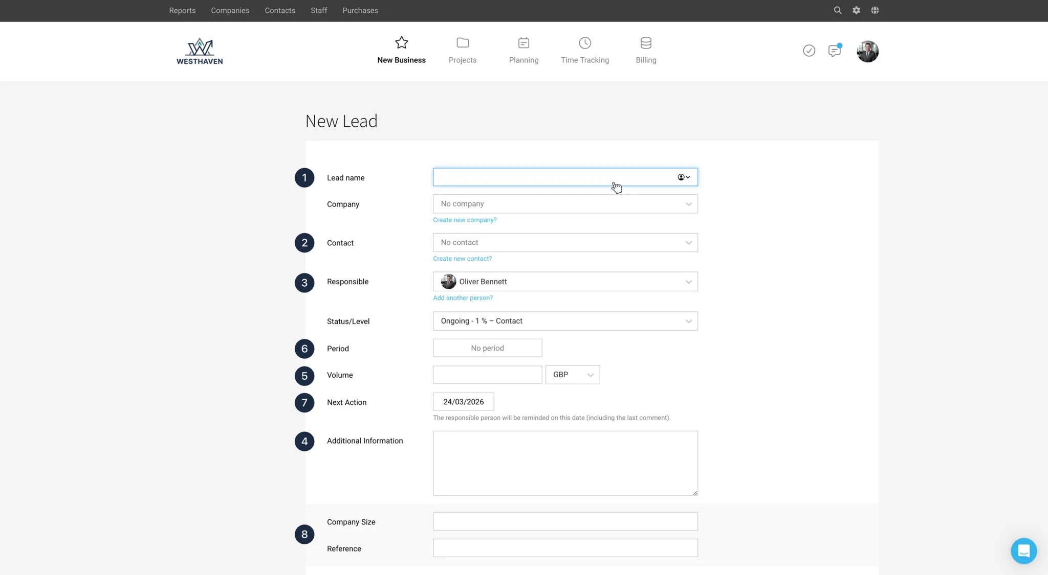Click Add another person link
This screenshot has height=575, width=1048.
point(463,298)
